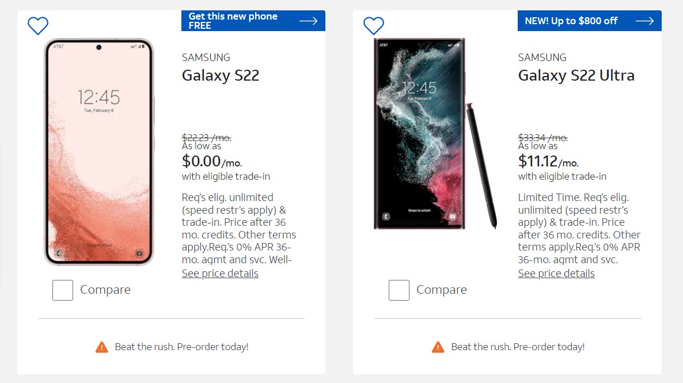The image size is (683, 383).
Task: Click the Galaxy S22 Ultra phone image
Action: (x=420, y=134)
